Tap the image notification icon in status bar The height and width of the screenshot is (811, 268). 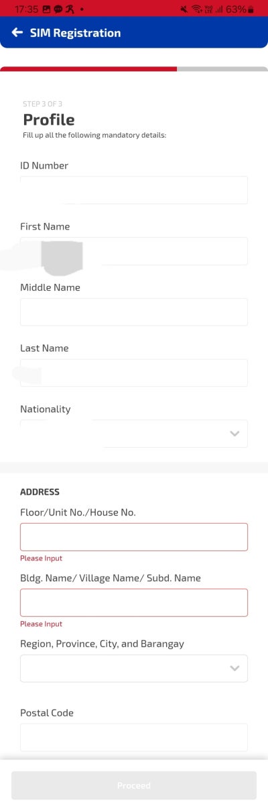click(x=46, y=9)
